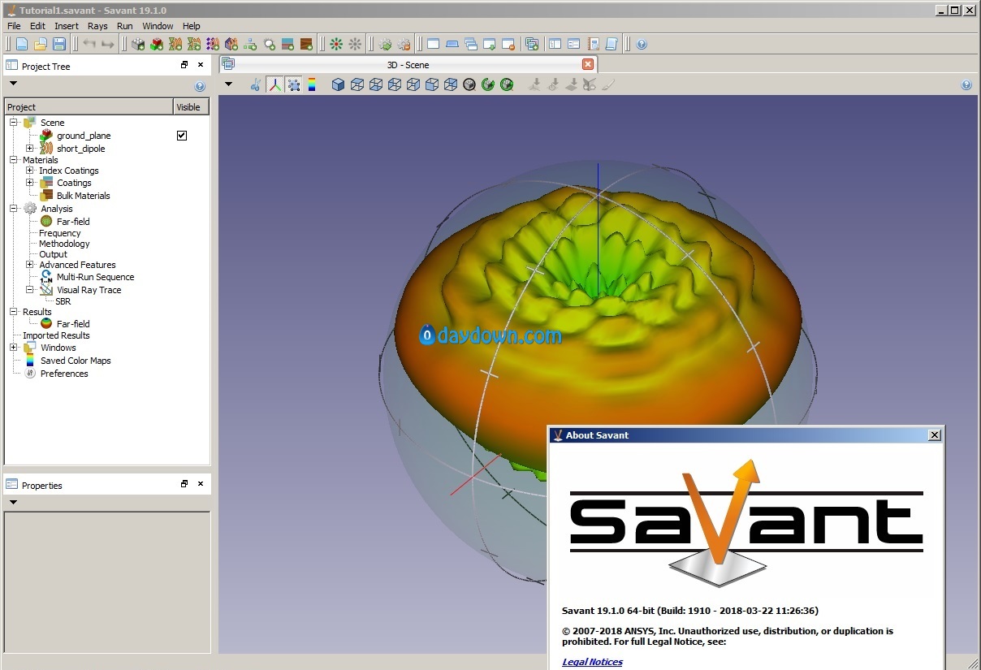Open the Insert menu

pos(67,26)
